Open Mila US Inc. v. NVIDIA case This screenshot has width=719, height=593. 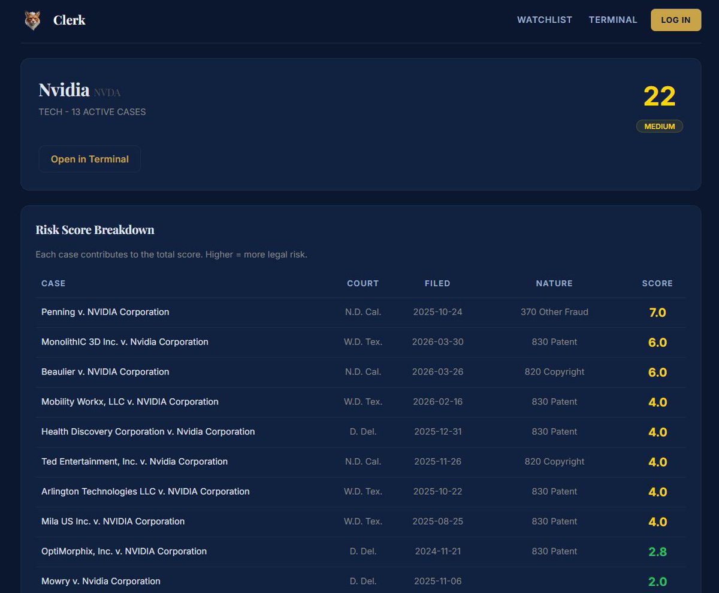click(113, 522)
